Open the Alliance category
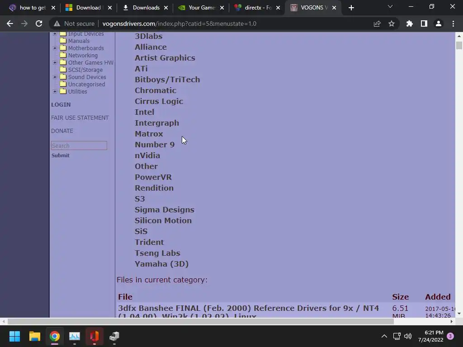This screenshot has height=347, width=463. pos(151,47)
